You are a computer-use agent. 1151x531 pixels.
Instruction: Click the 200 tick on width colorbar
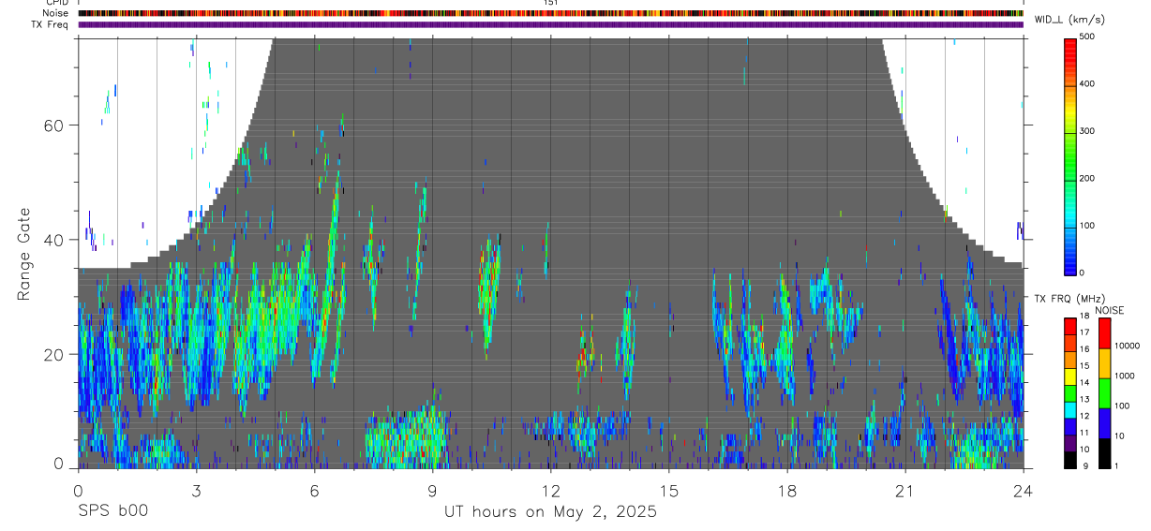click(x=1089, y=178)
